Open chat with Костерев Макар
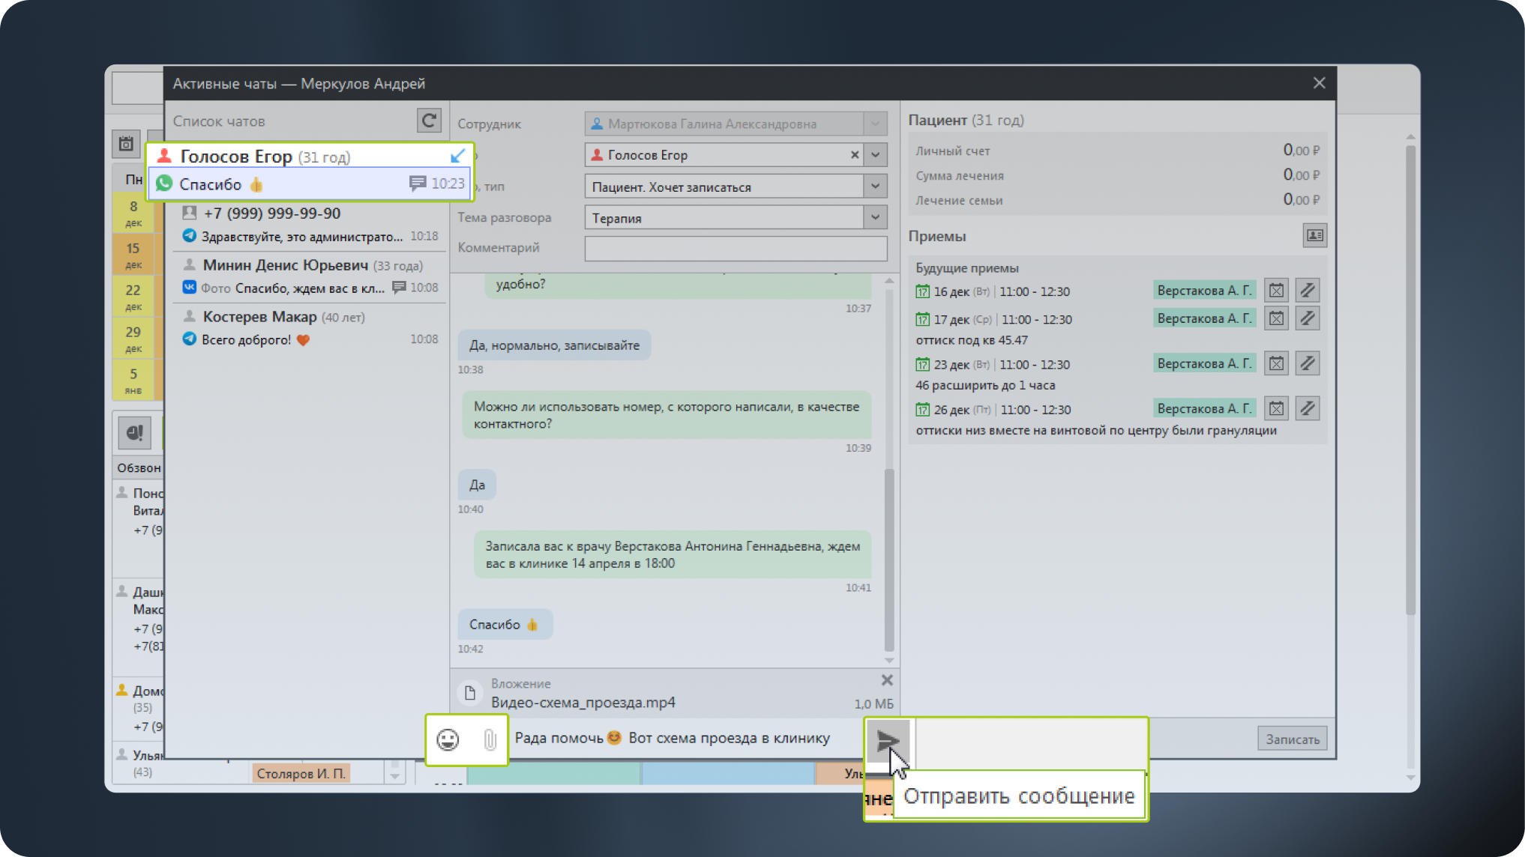 pyautogui.click(x=309, y=328)
